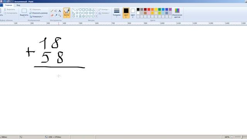Click the Cut (Вырезать) button
247x139 pixels.
tap(9, 10)
